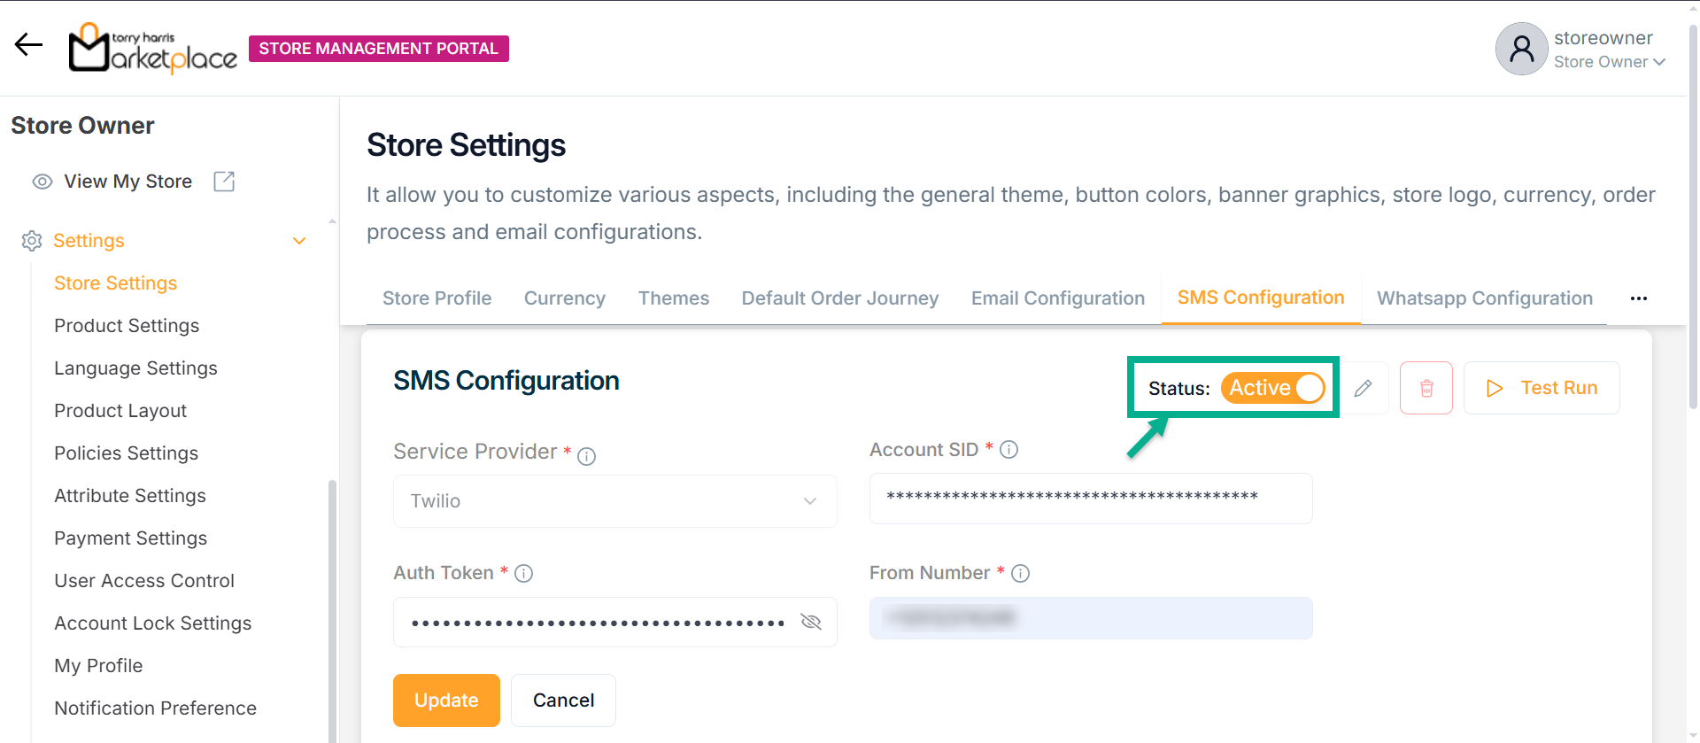Click the back arrow icon
This screenshot has width=1700, height=743.
point(28,44)
